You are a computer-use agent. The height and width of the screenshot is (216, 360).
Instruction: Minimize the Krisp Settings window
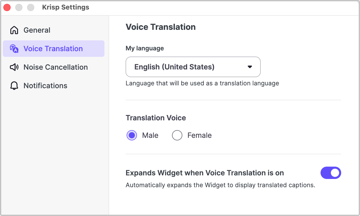(19, 7)
